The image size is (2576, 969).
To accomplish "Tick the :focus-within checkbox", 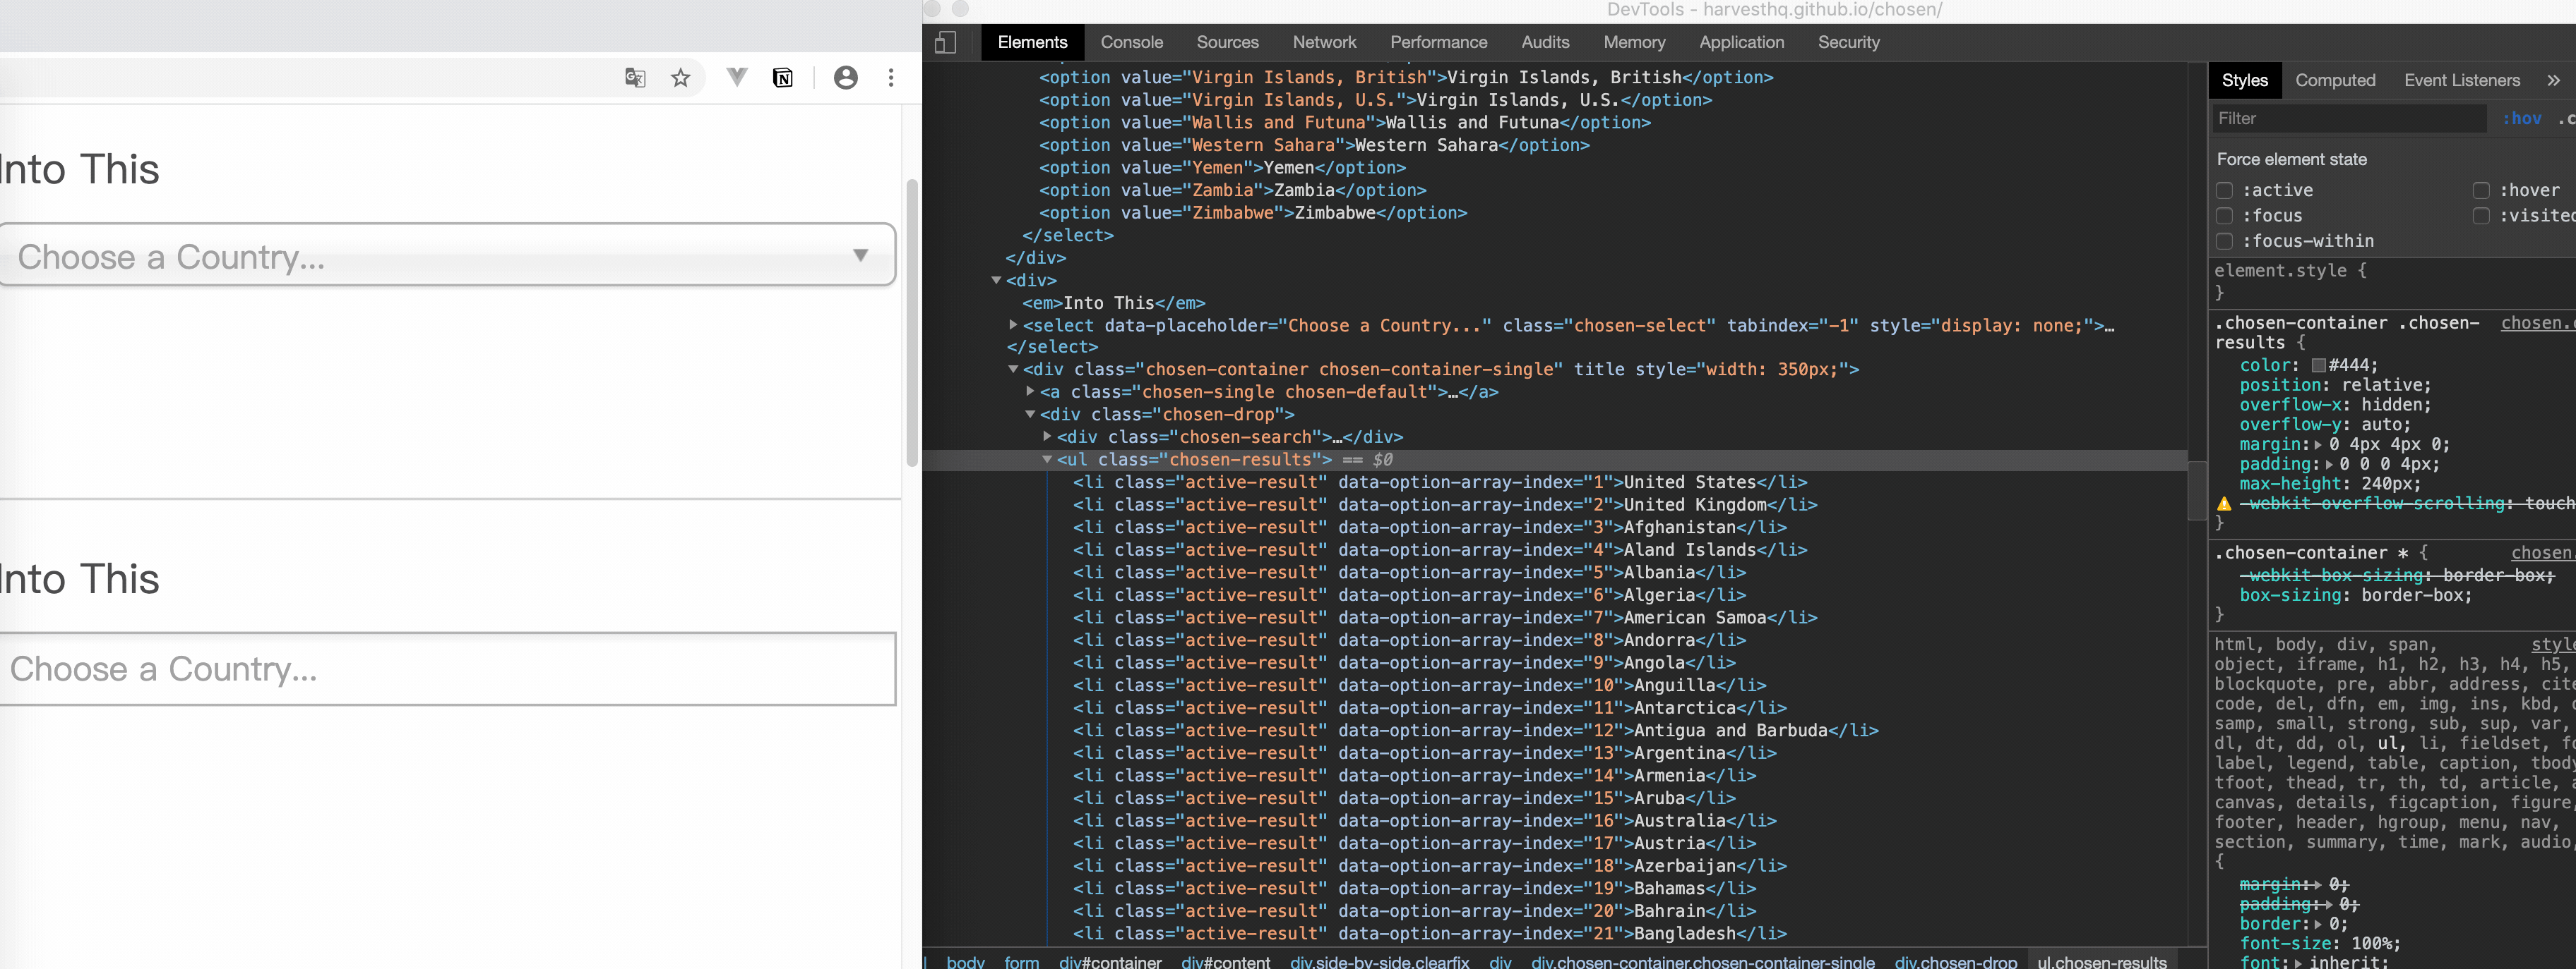I will (2224, 240).
